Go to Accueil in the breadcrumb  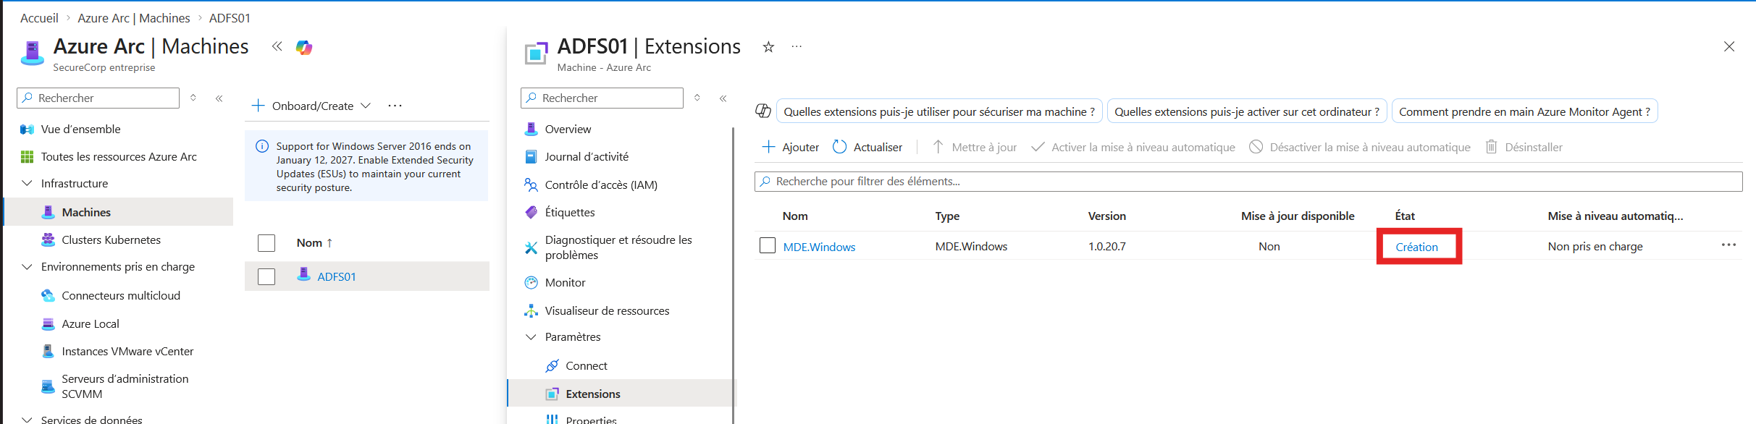click(39, 18)
